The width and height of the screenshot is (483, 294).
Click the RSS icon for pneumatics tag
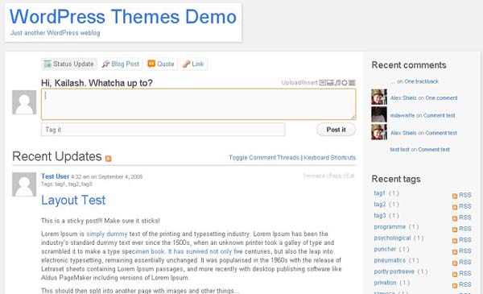pyautogui.click(x=455, y=263)
